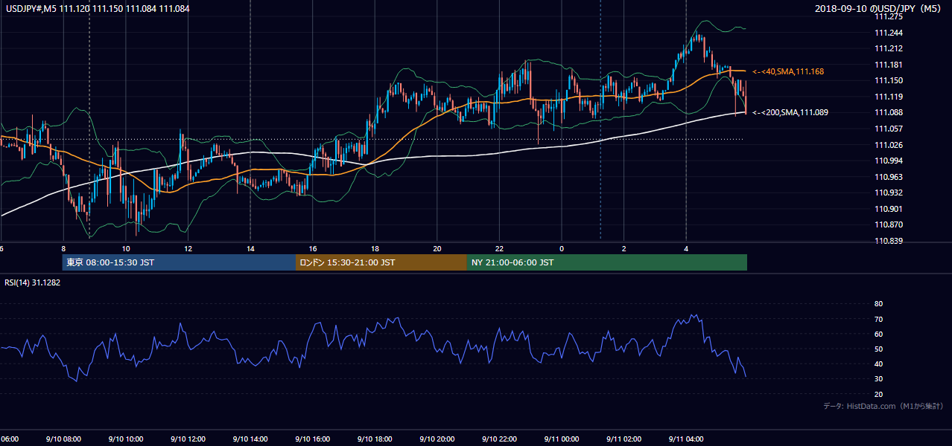This screenshot has width=952, height=446.
Task: Click hour tick 0 under the price chart
Action: tap(562, 249)
